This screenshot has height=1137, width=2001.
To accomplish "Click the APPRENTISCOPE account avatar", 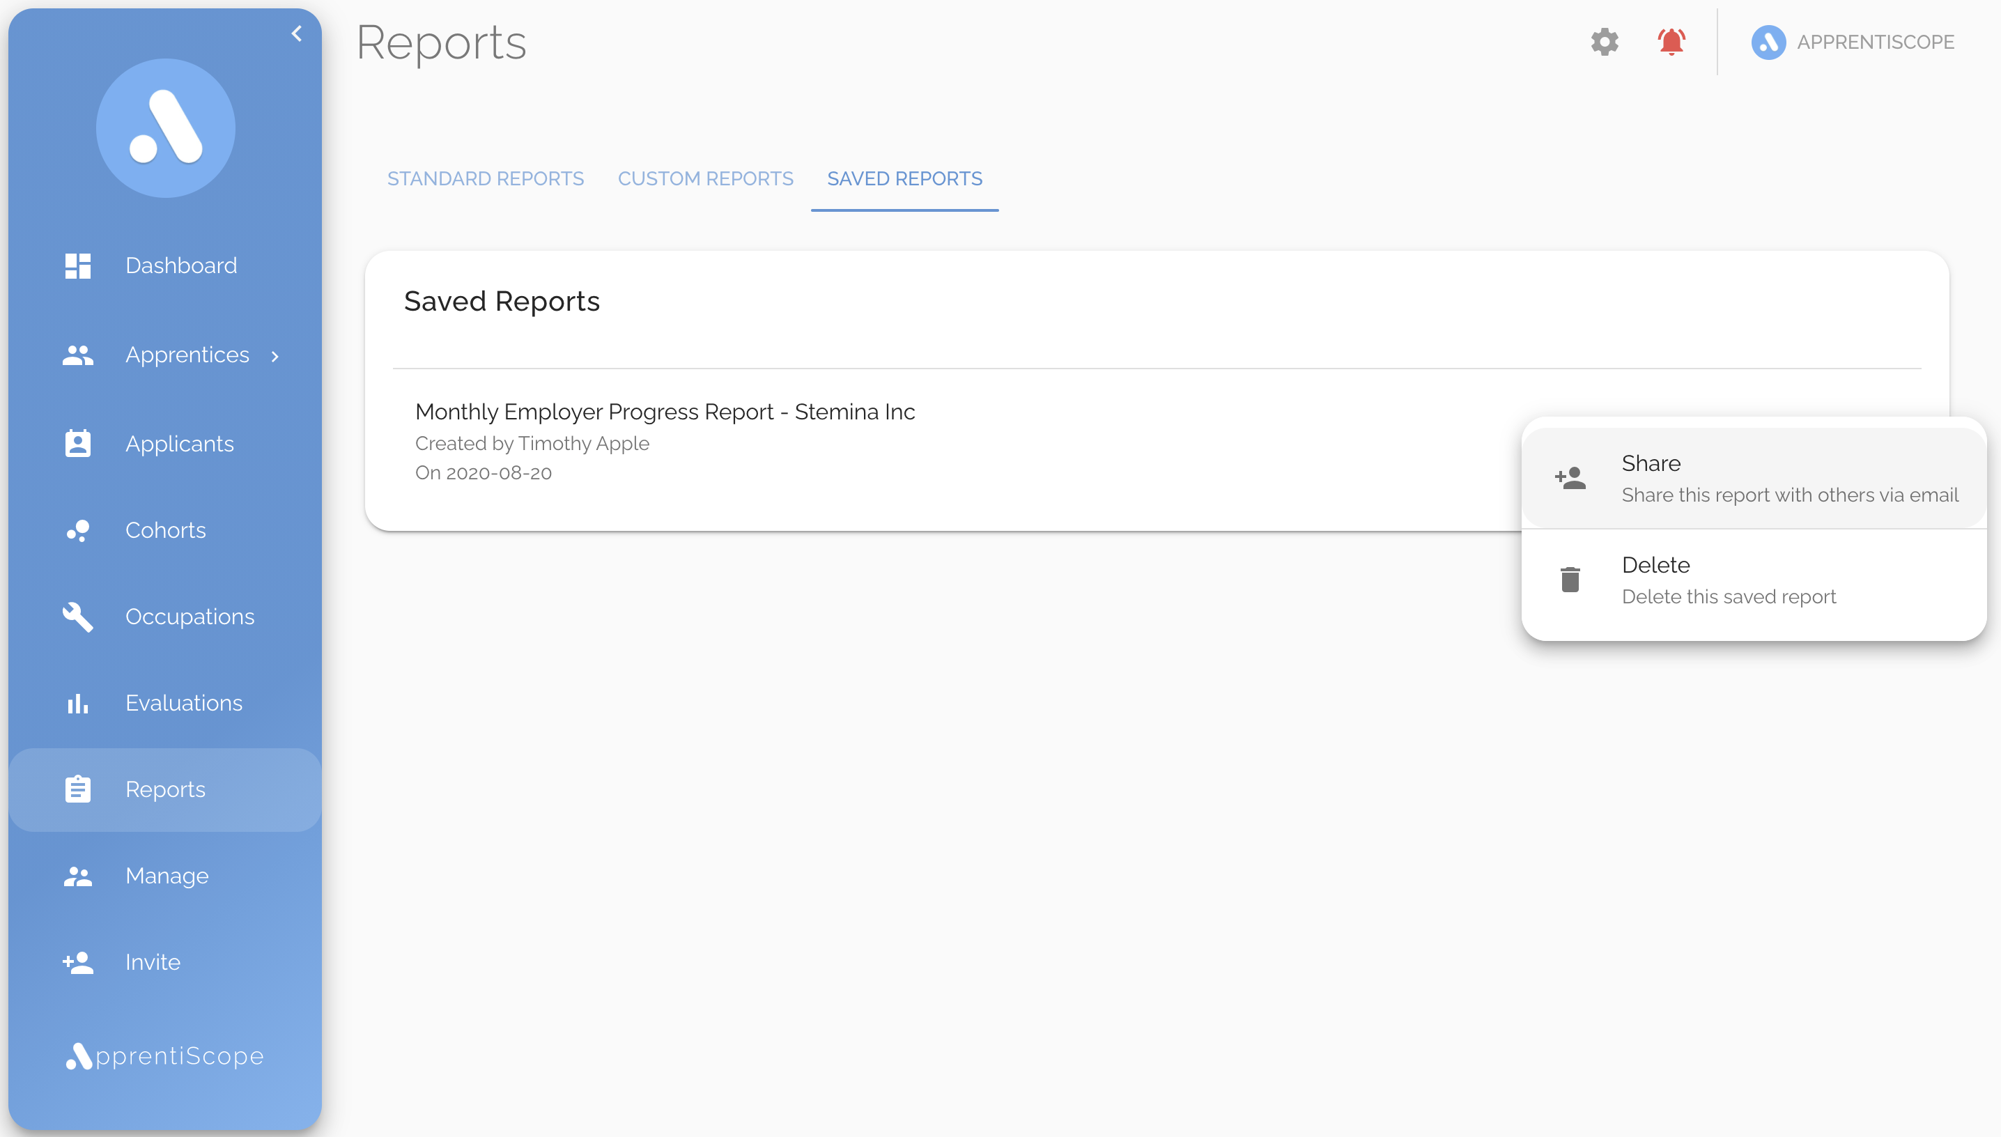I will coord(1768,42).
